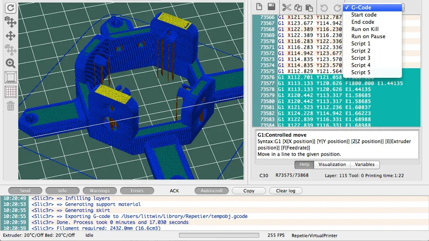Click G-code line 73582
Screen dimensions: 429x241
[x=336, y=113]
